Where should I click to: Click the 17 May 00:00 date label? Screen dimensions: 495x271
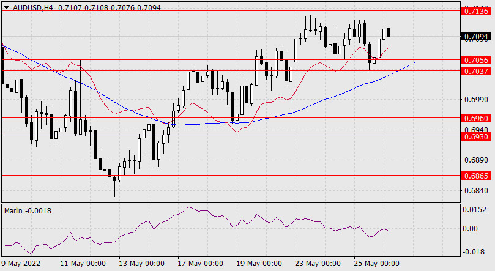[x=200, y=264]
